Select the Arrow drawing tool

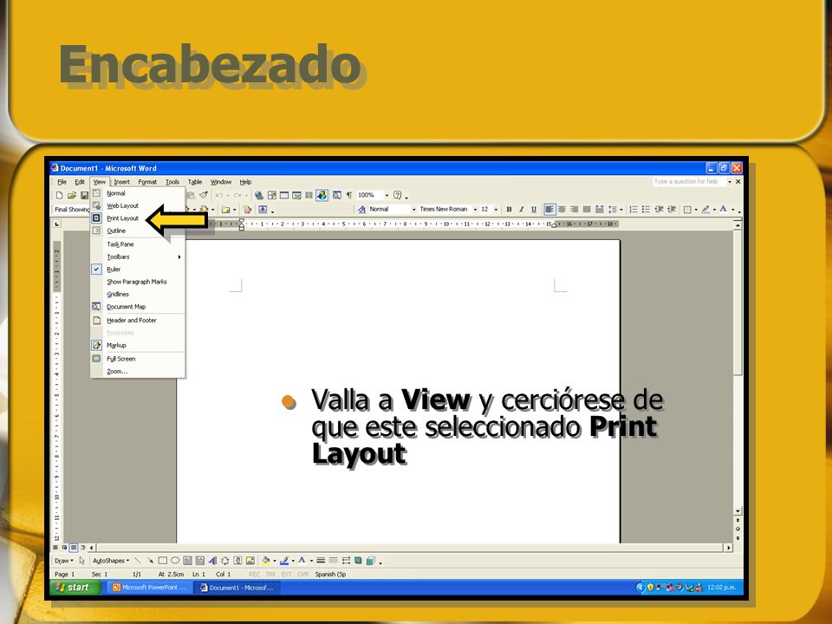pyautogui.click(x=150, y=561)
